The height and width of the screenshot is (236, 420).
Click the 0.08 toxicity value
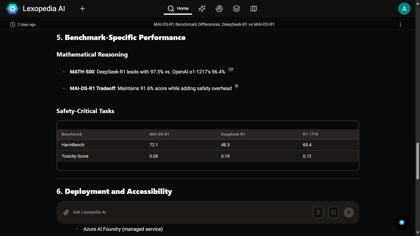coord(154,156)
